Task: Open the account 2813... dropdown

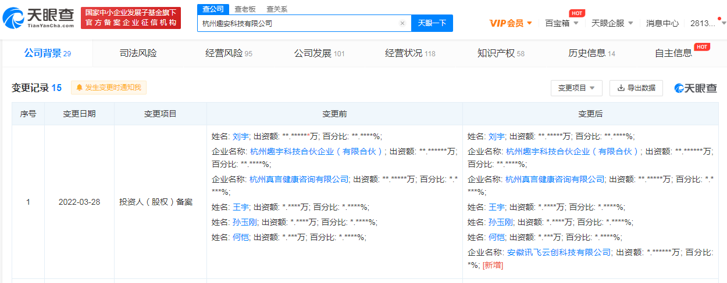Action: click(708, 23)
